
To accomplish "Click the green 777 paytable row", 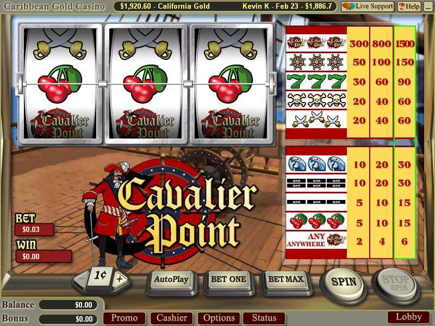I will [350, 81].
